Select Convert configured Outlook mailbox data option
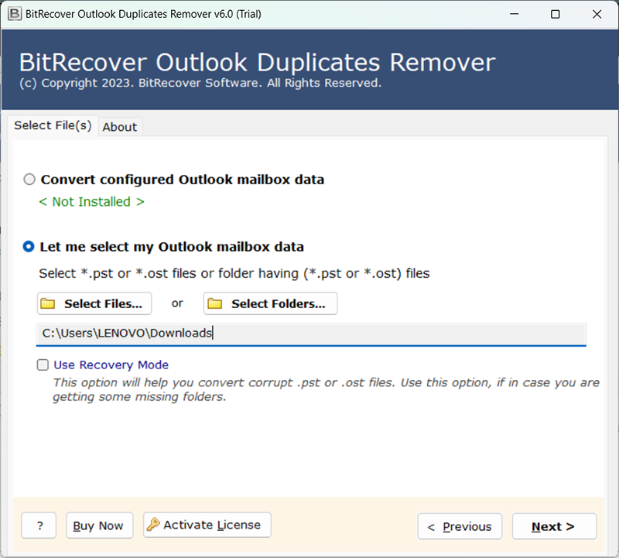This screenshot has width=619, height=558. tap(29, 180)
